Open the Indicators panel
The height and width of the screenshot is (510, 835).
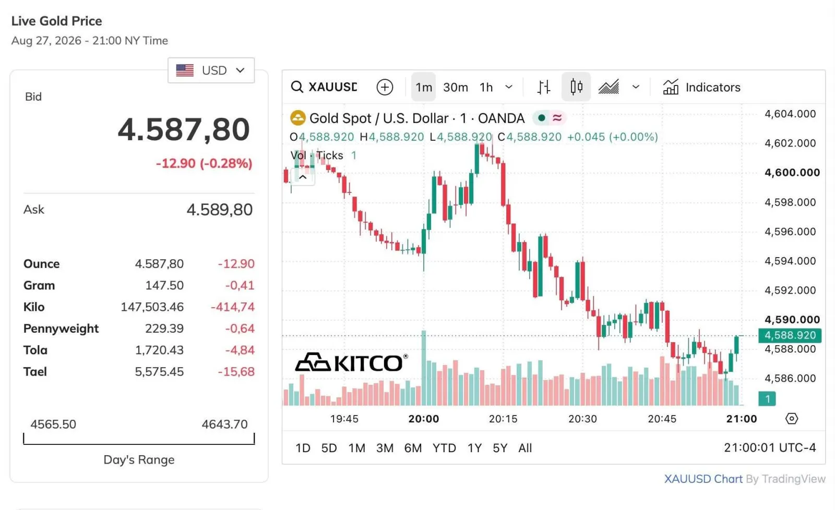(x=701, y=87)
